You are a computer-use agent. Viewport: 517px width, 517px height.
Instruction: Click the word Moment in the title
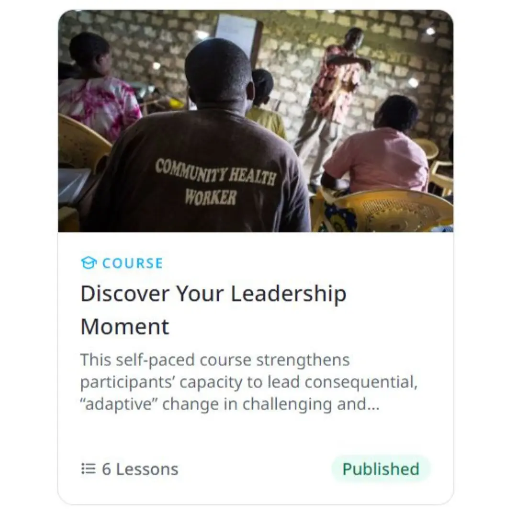pos(124,327)
